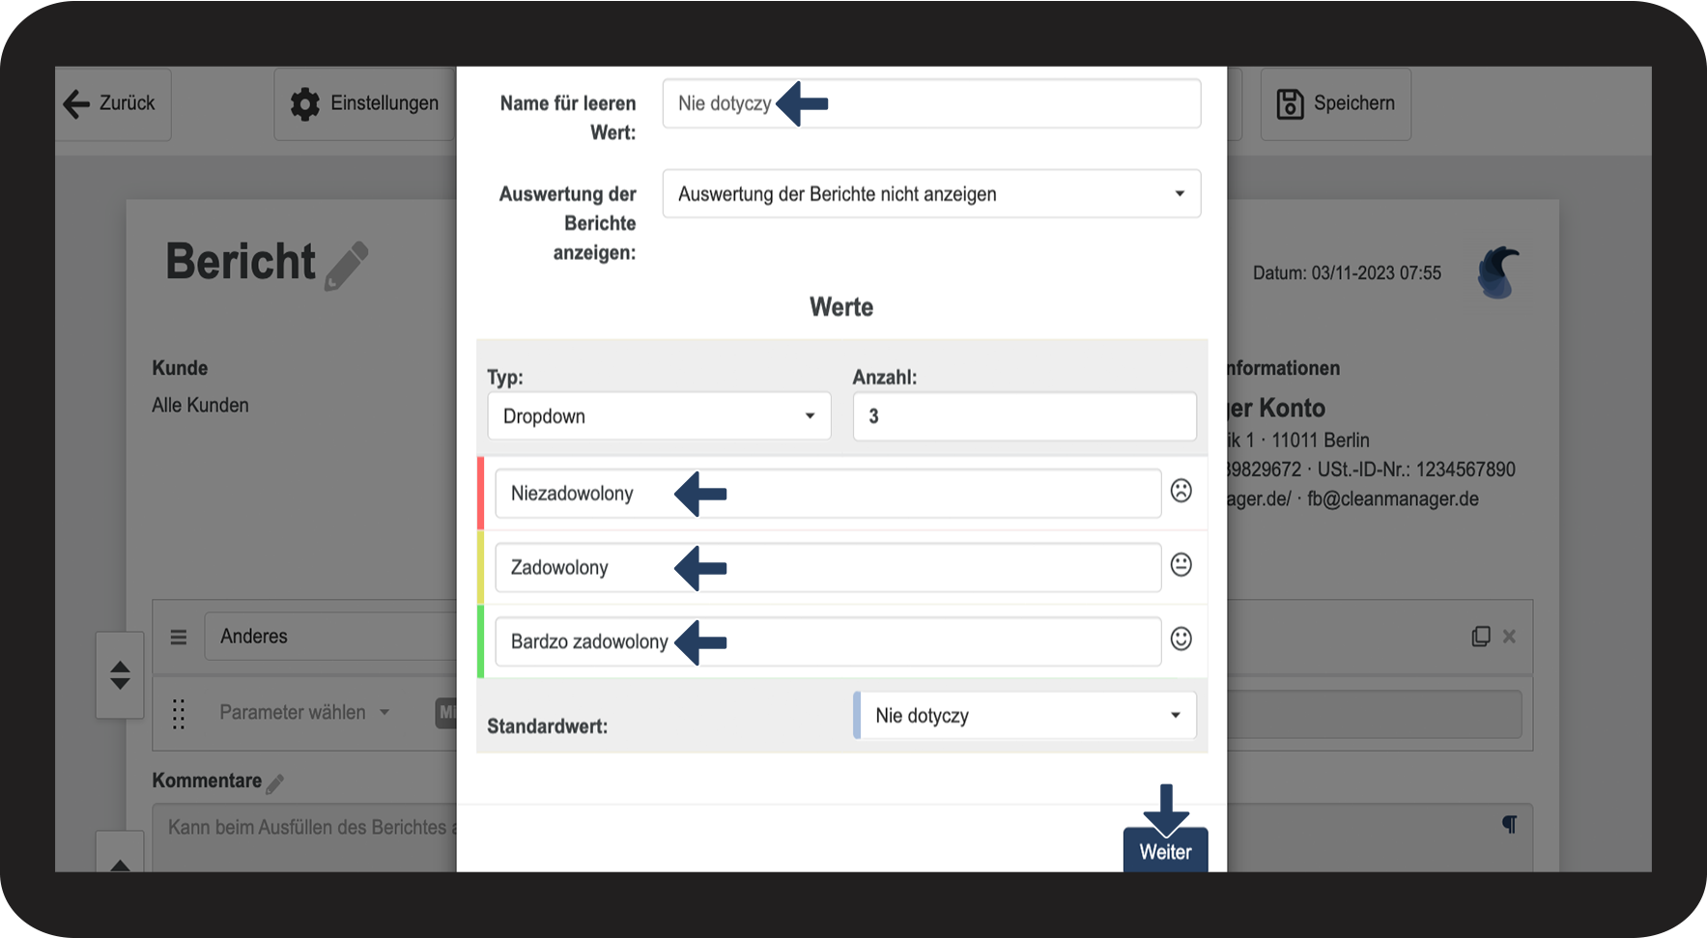
Task: Click the sad smiley icon next to Niezadowolony
Action: (x=1181, y=491)
